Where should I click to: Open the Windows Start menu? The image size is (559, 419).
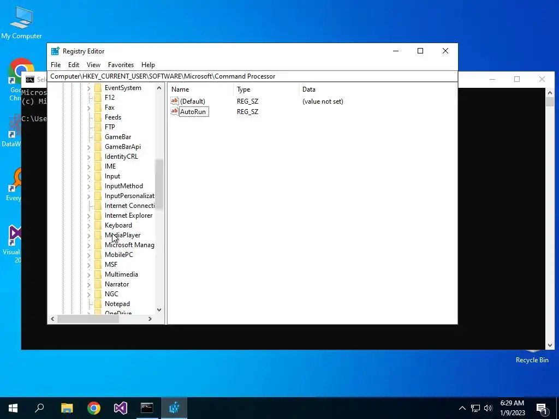[x=13, y=408]
